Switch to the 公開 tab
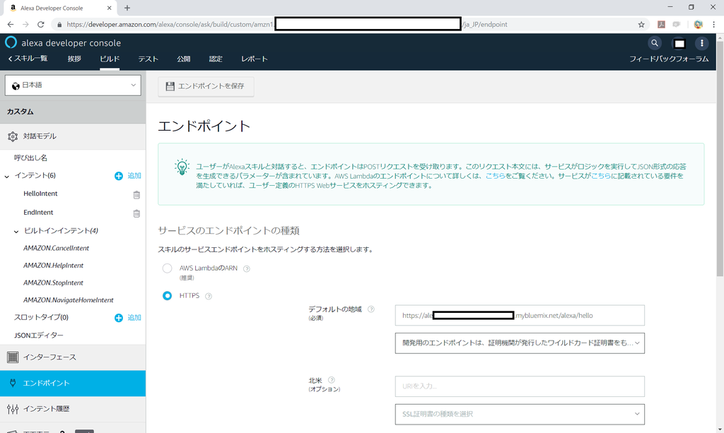 (183, 59)
